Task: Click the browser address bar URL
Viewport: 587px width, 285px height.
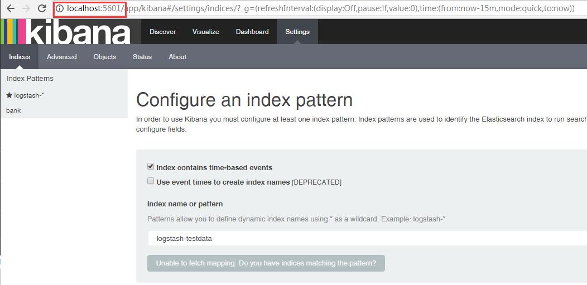Action: pos(320,8)
